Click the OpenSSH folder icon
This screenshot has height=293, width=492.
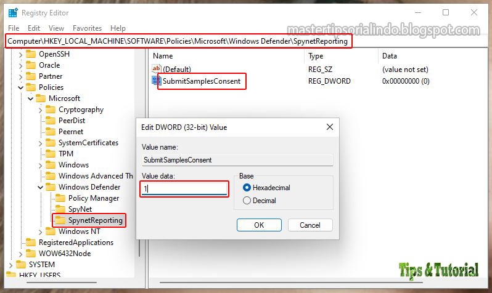[30, 54]
